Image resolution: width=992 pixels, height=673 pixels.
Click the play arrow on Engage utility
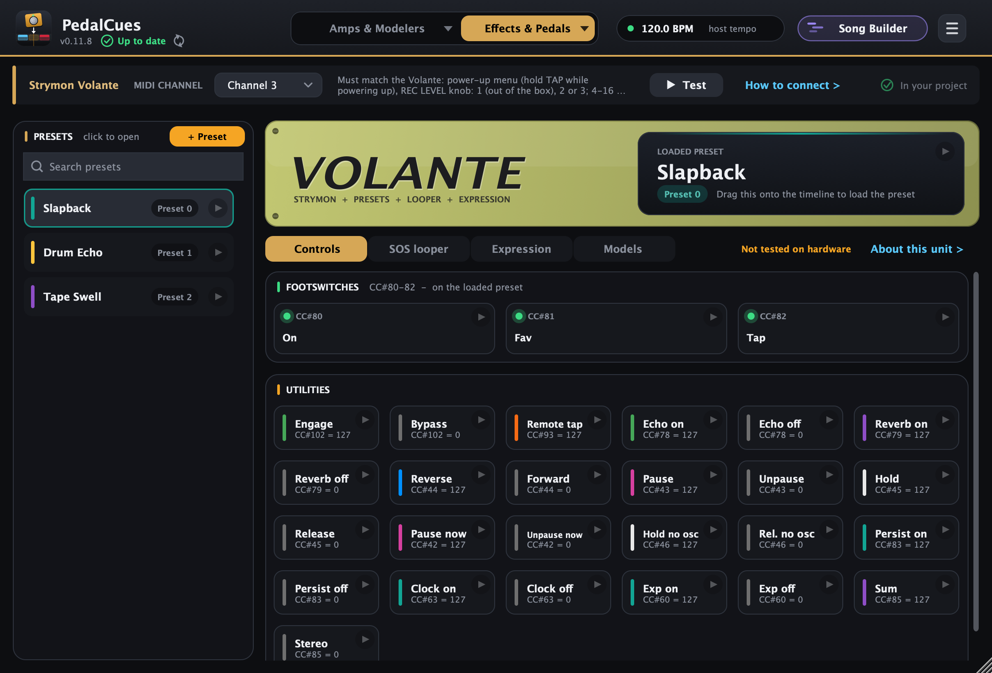click(365, 419)
